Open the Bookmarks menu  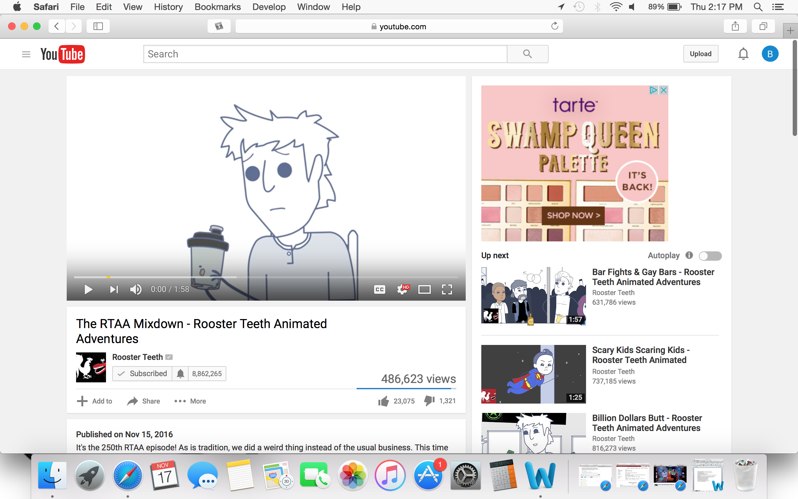pos(218,7)
